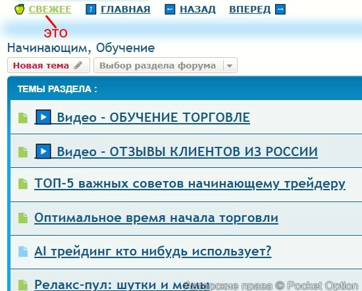Navigate with the НАЗАД link
Image resolution: width=362 pixels, height=291 pixels.
click(197, 9)
